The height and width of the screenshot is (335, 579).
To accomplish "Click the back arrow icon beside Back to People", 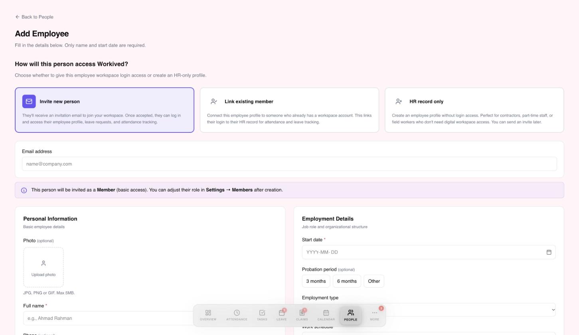I will tap(17, 17).
